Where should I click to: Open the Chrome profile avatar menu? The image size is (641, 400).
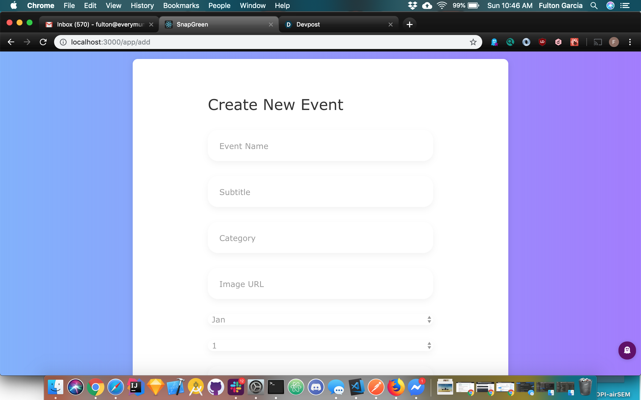[614, 42]
